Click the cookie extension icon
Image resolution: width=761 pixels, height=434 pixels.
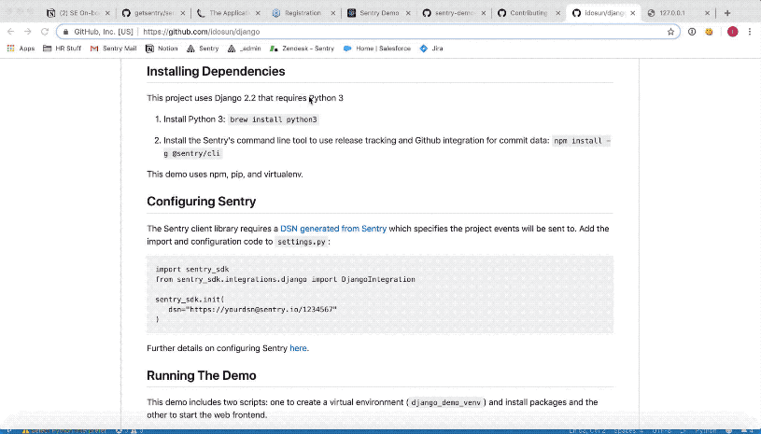point(709,32)
